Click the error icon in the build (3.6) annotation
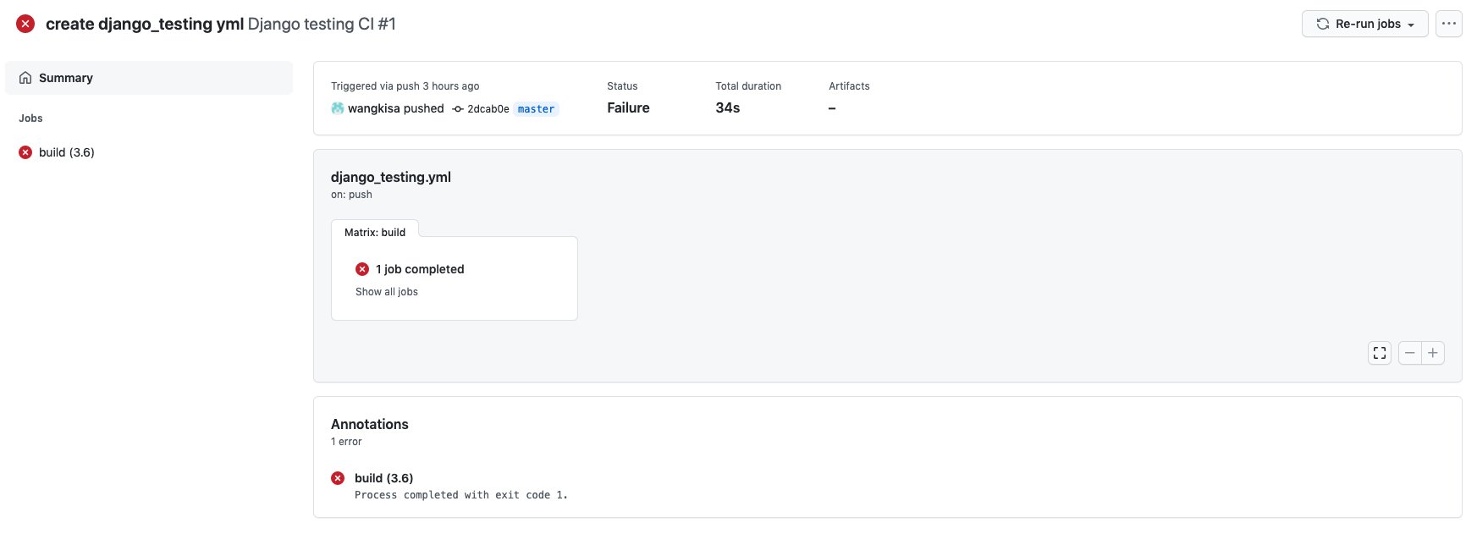The height and width of the screenshot is (545, 1466). (x=338, y=478)
